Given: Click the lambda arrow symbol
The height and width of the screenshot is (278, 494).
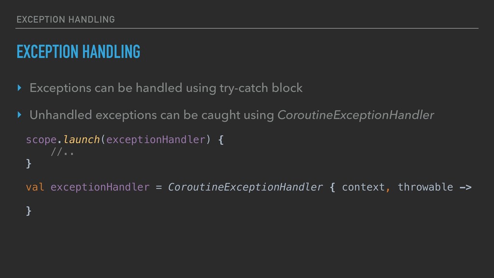Looking at the screenshot, I should pyautogui.click(x=466, y=188).
